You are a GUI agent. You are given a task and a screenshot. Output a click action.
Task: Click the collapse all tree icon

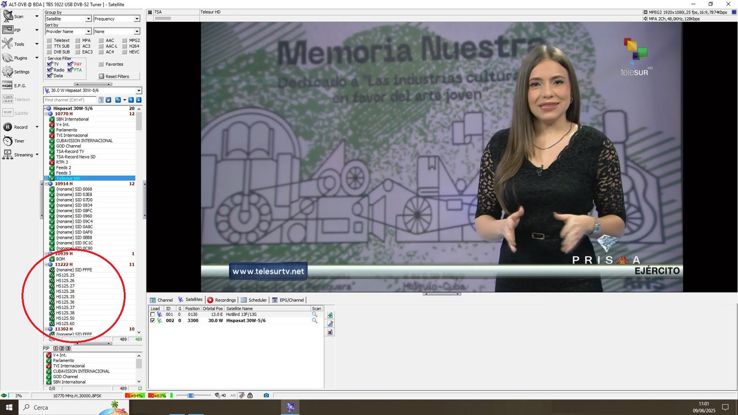point(138,100)
